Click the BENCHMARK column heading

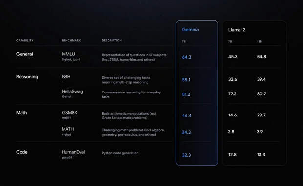click(x=71, y=40)
